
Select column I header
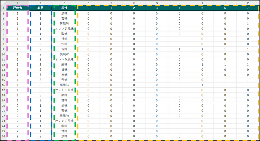(202, 3)
